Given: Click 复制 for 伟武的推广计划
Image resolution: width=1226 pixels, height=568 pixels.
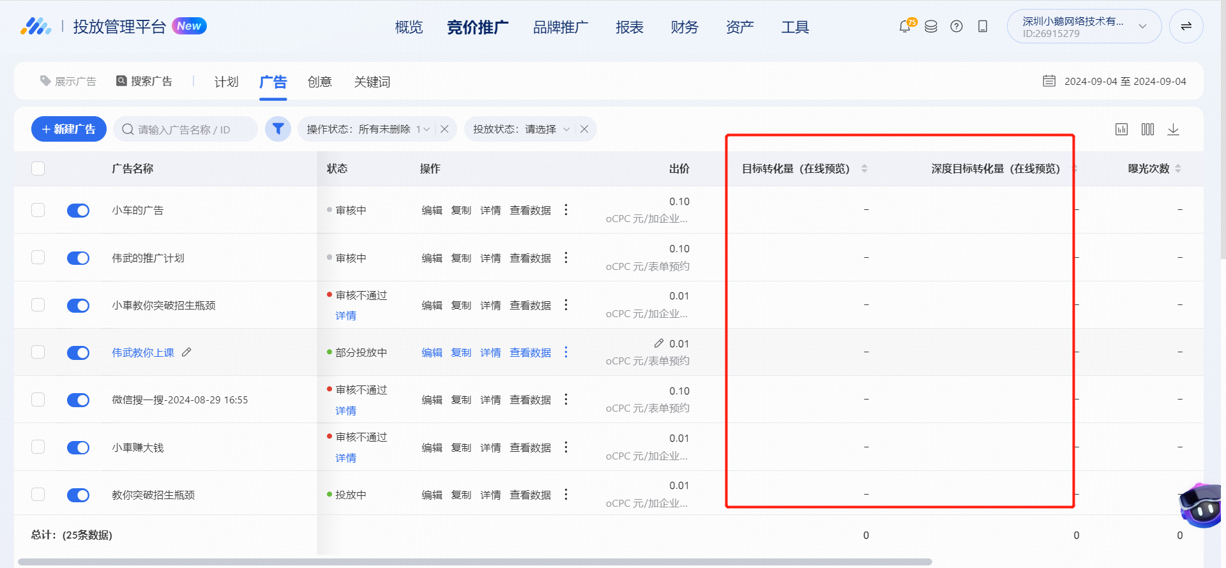Looking at the screenshot, I should click(x=461, y=258).
